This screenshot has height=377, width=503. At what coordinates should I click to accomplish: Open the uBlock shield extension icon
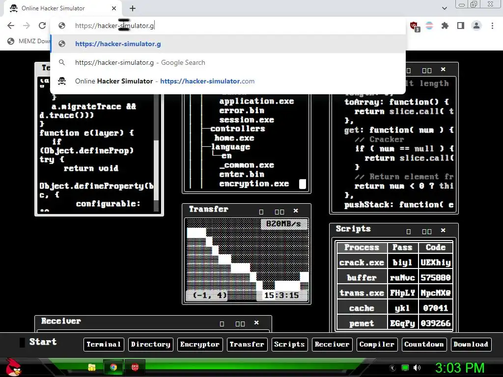coord(415,26)
